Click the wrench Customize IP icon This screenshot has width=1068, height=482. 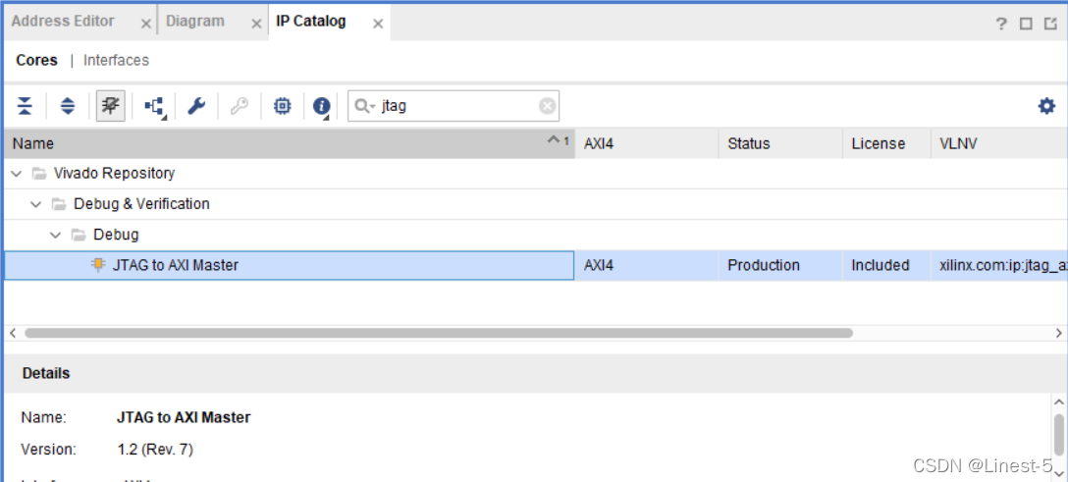[x=197, y=106]
